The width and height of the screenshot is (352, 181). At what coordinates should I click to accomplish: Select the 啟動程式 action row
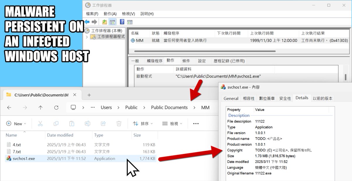(x=236, y=76)
